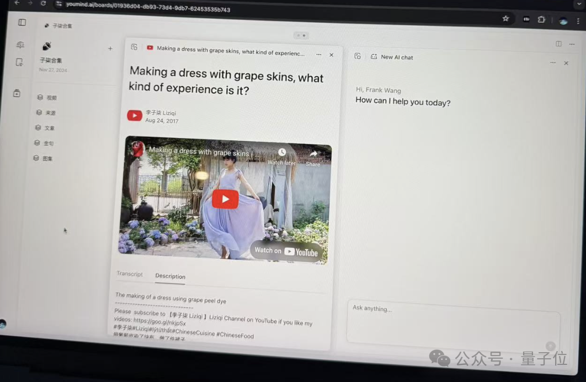Switch to the Transcript tab
Image resolution: width=586 pixels, height=382 pixels.
click(129, 274)
